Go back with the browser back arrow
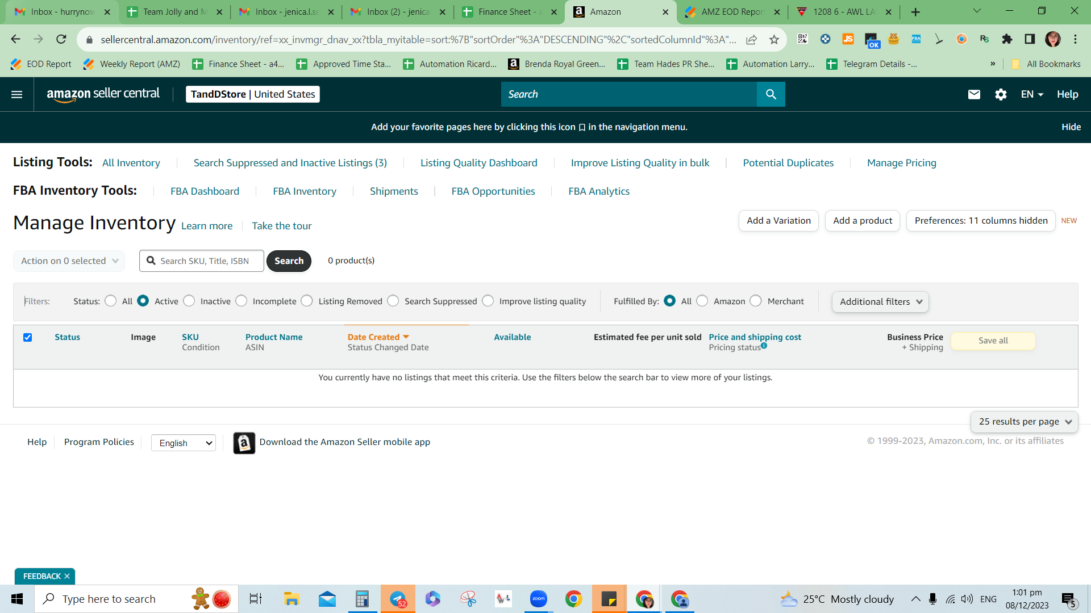The width and height of the screenshot is (1091, 613). [x=15, y=39]
